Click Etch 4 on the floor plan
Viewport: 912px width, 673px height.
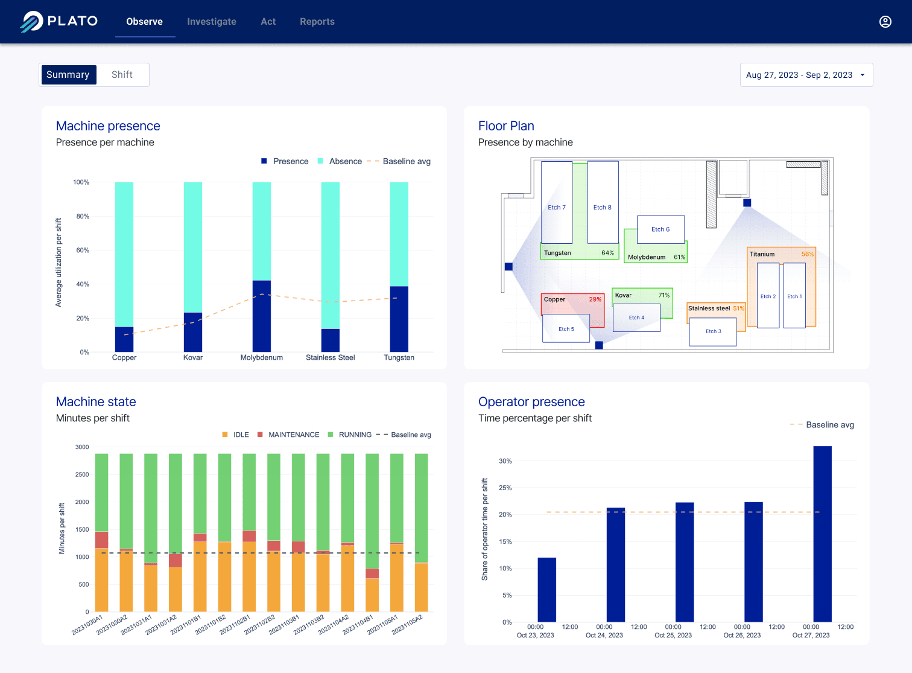click(x=636, y=317)
